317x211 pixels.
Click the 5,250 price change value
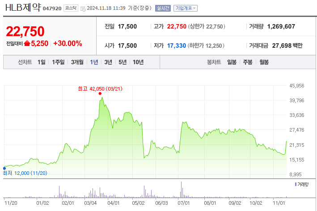click(39, 43)
